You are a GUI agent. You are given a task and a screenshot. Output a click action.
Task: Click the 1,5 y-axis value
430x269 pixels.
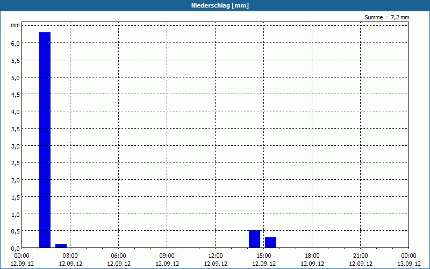pos(16,197)
